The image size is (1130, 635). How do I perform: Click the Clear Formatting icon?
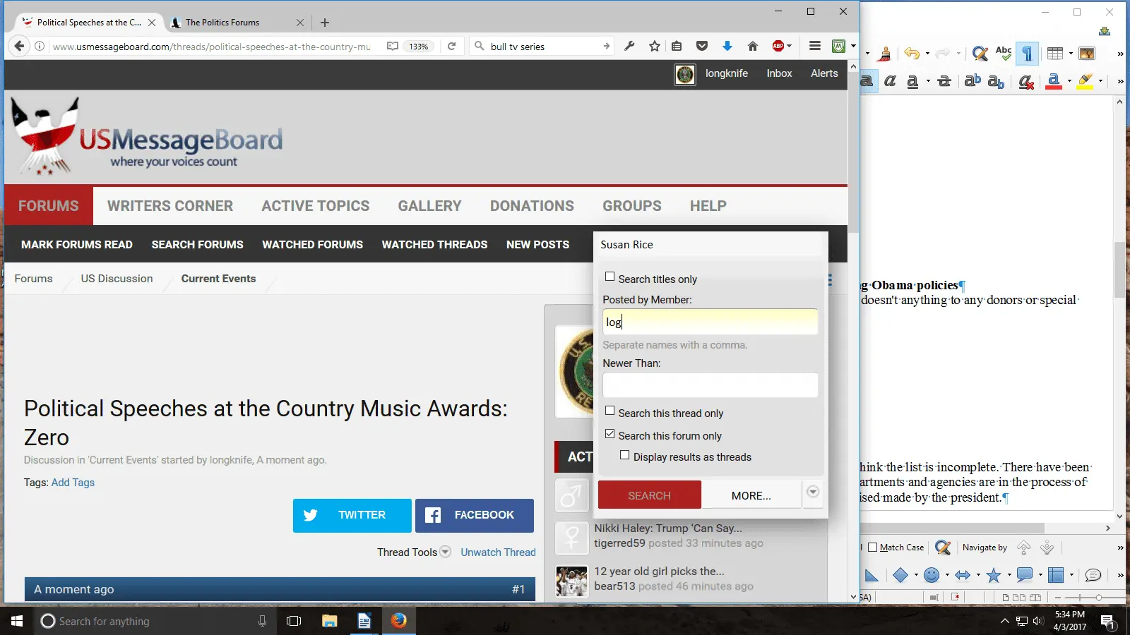click(1026, 82)
